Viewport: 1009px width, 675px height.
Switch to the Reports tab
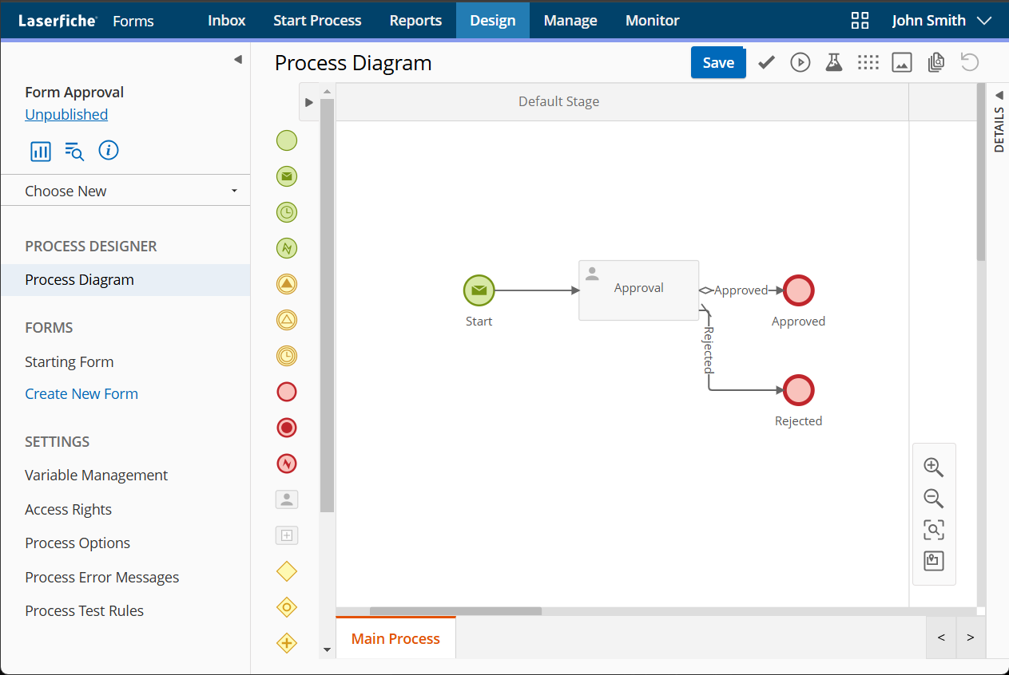click(415, 21)
